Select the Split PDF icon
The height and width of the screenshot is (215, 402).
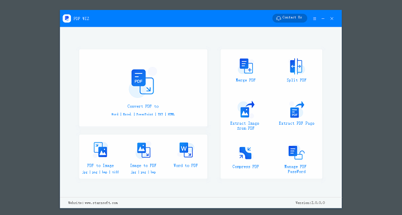tap(296, 66)
